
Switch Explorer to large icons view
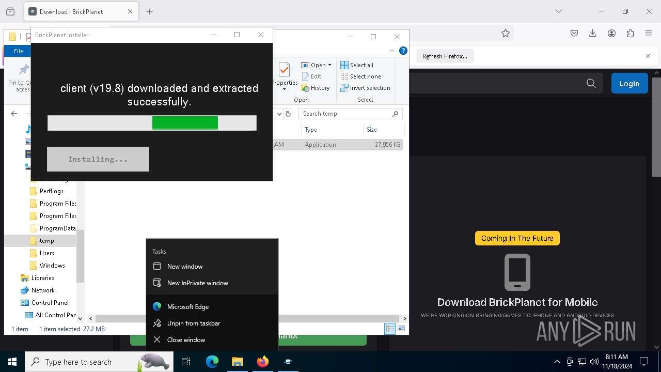(x=401, y=329)
